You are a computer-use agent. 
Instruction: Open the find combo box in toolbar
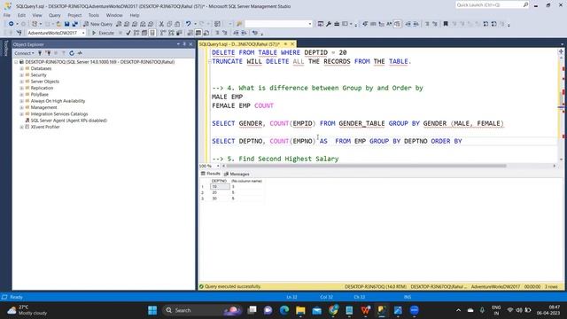point(278,24)
